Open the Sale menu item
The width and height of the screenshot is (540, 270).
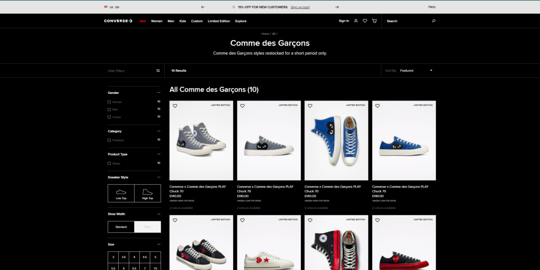[142, 21]
